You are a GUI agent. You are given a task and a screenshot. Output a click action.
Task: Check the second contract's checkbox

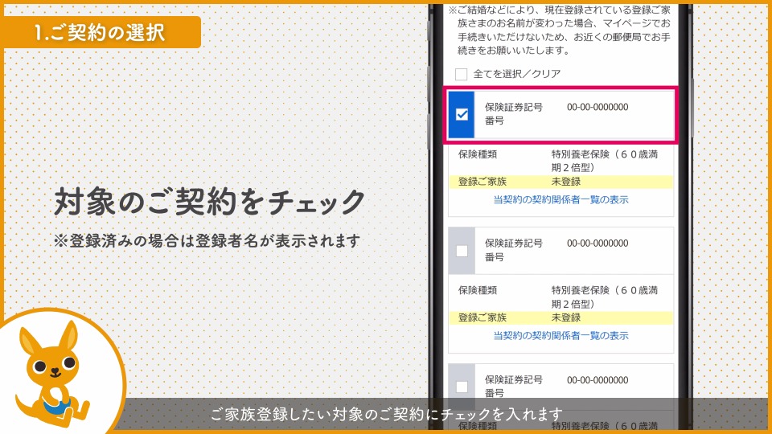tap(462, 251)
